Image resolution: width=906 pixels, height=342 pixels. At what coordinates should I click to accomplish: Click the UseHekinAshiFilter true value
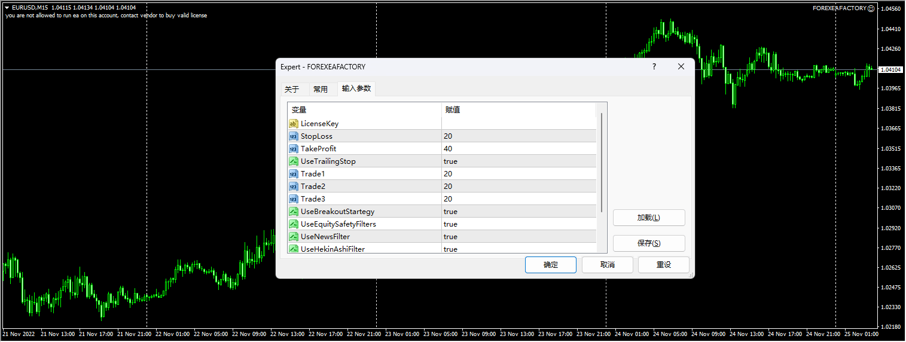point(450,249)
